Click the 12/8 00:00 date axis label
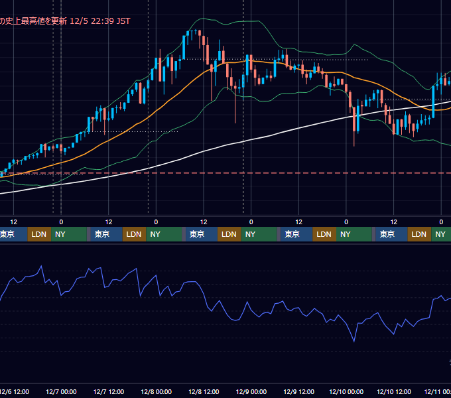Viewport: 451px width, 398px height. coord(156,391)
